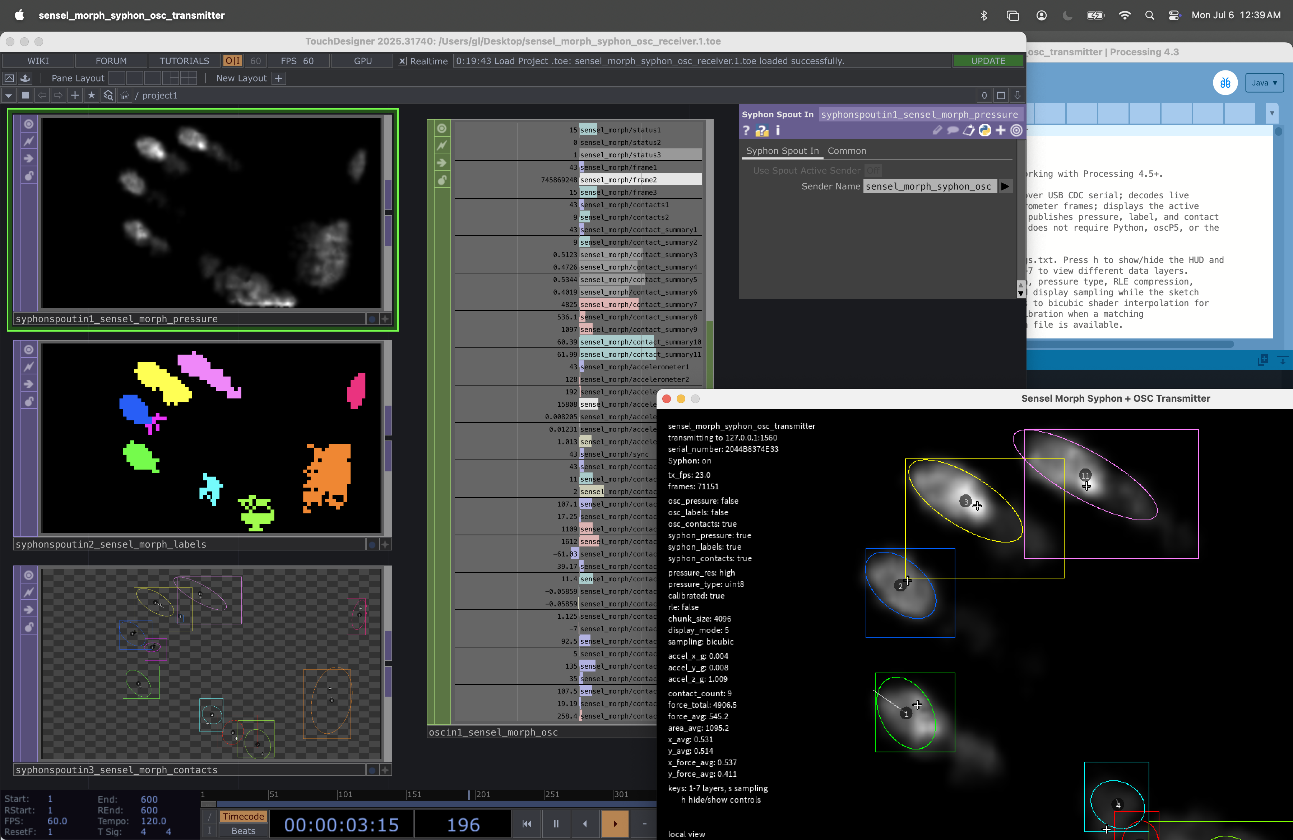Click reset to start playback button
The width and height of the screenshot is (1293, 840).
coord(527,824)
